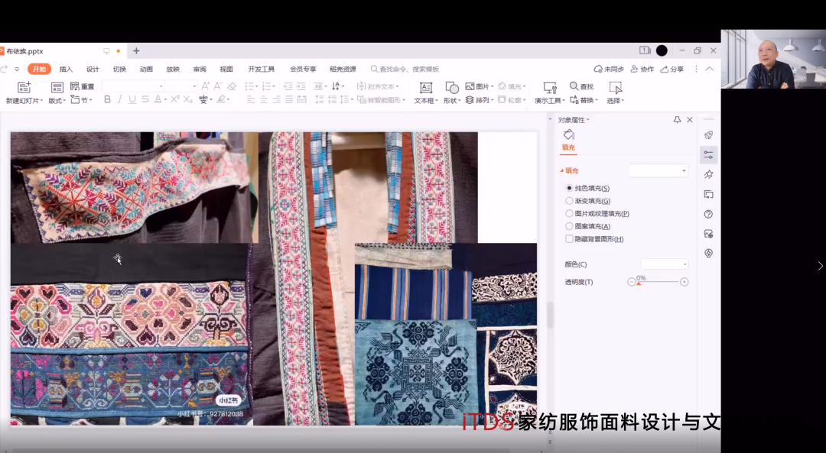
Task: Open the Section (节) dropdown
Action: coord(82,100)
